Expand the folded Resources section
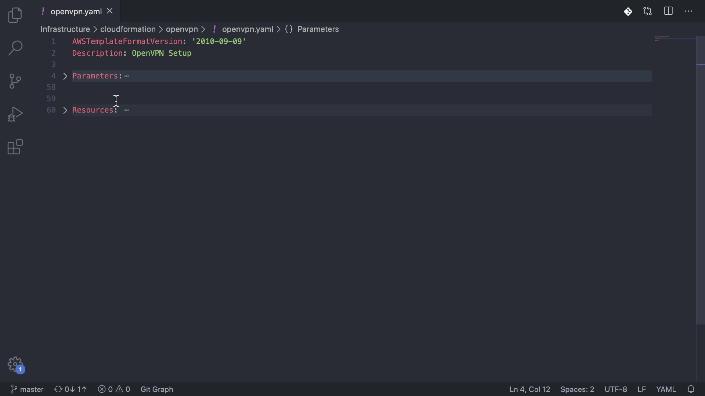 (65, 110)
